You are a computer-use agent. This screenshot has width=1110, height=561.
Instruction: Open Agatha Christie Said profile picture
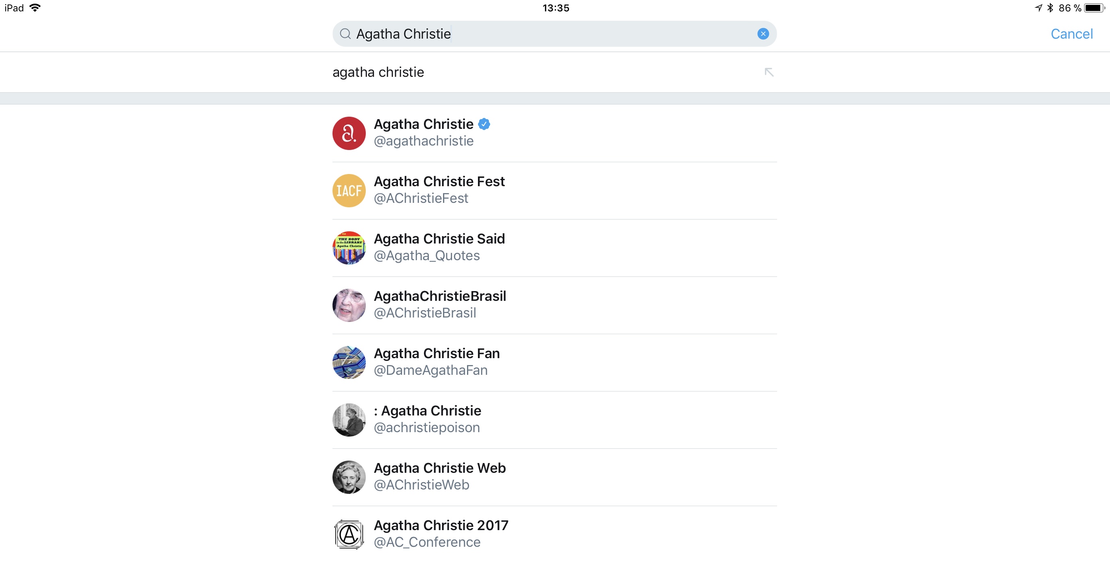click(349, 248)
